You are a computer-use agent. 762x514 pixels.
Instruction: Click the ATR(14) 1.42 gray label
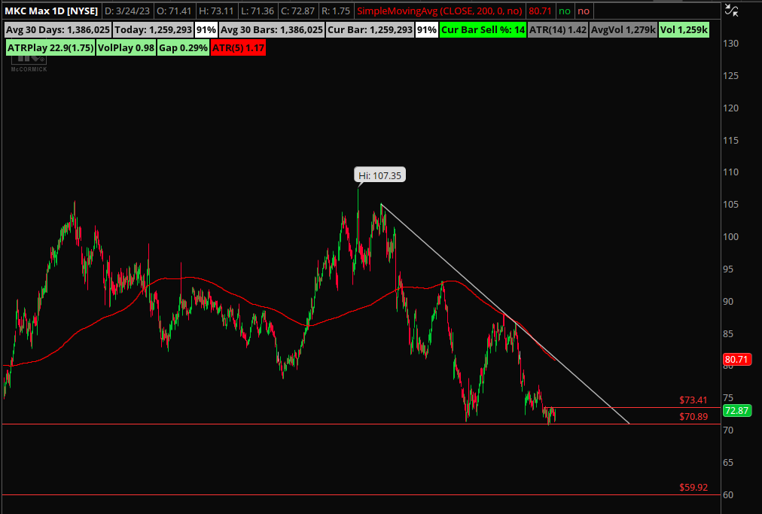559,29
